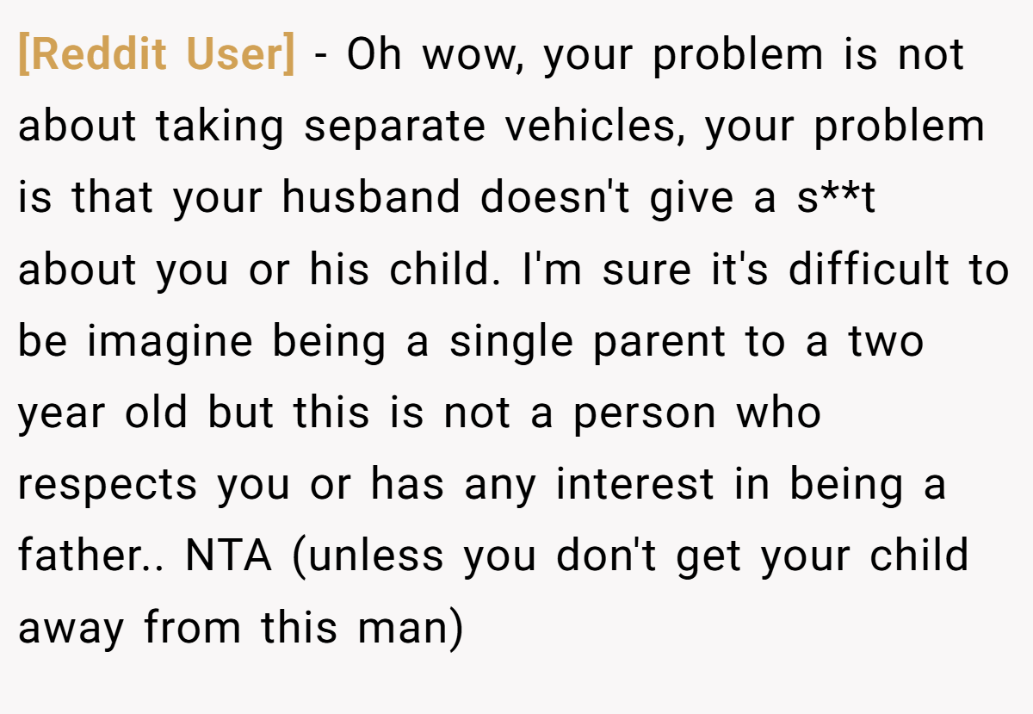Click the word "interest"
The image size is (1033, 714).
click(634, 484)
